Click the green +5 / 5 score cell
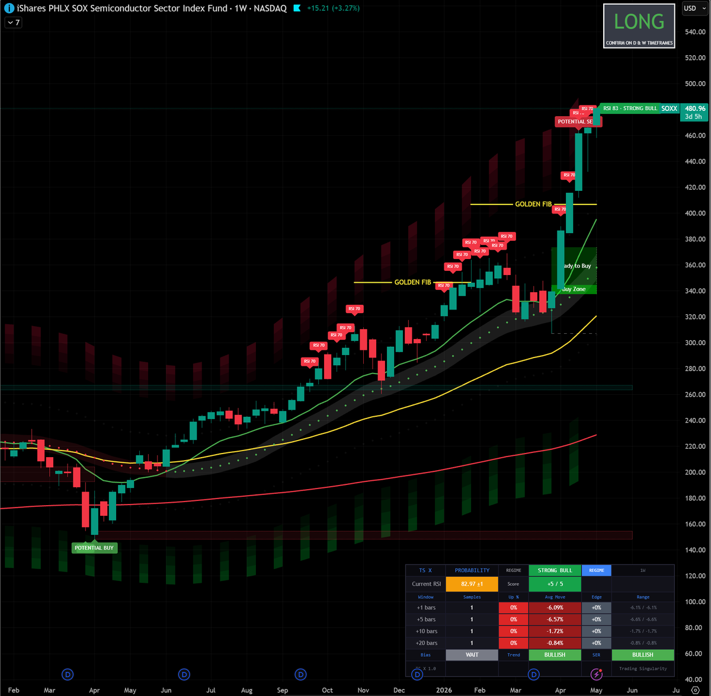Screen dimensions: 711x696 555,584
